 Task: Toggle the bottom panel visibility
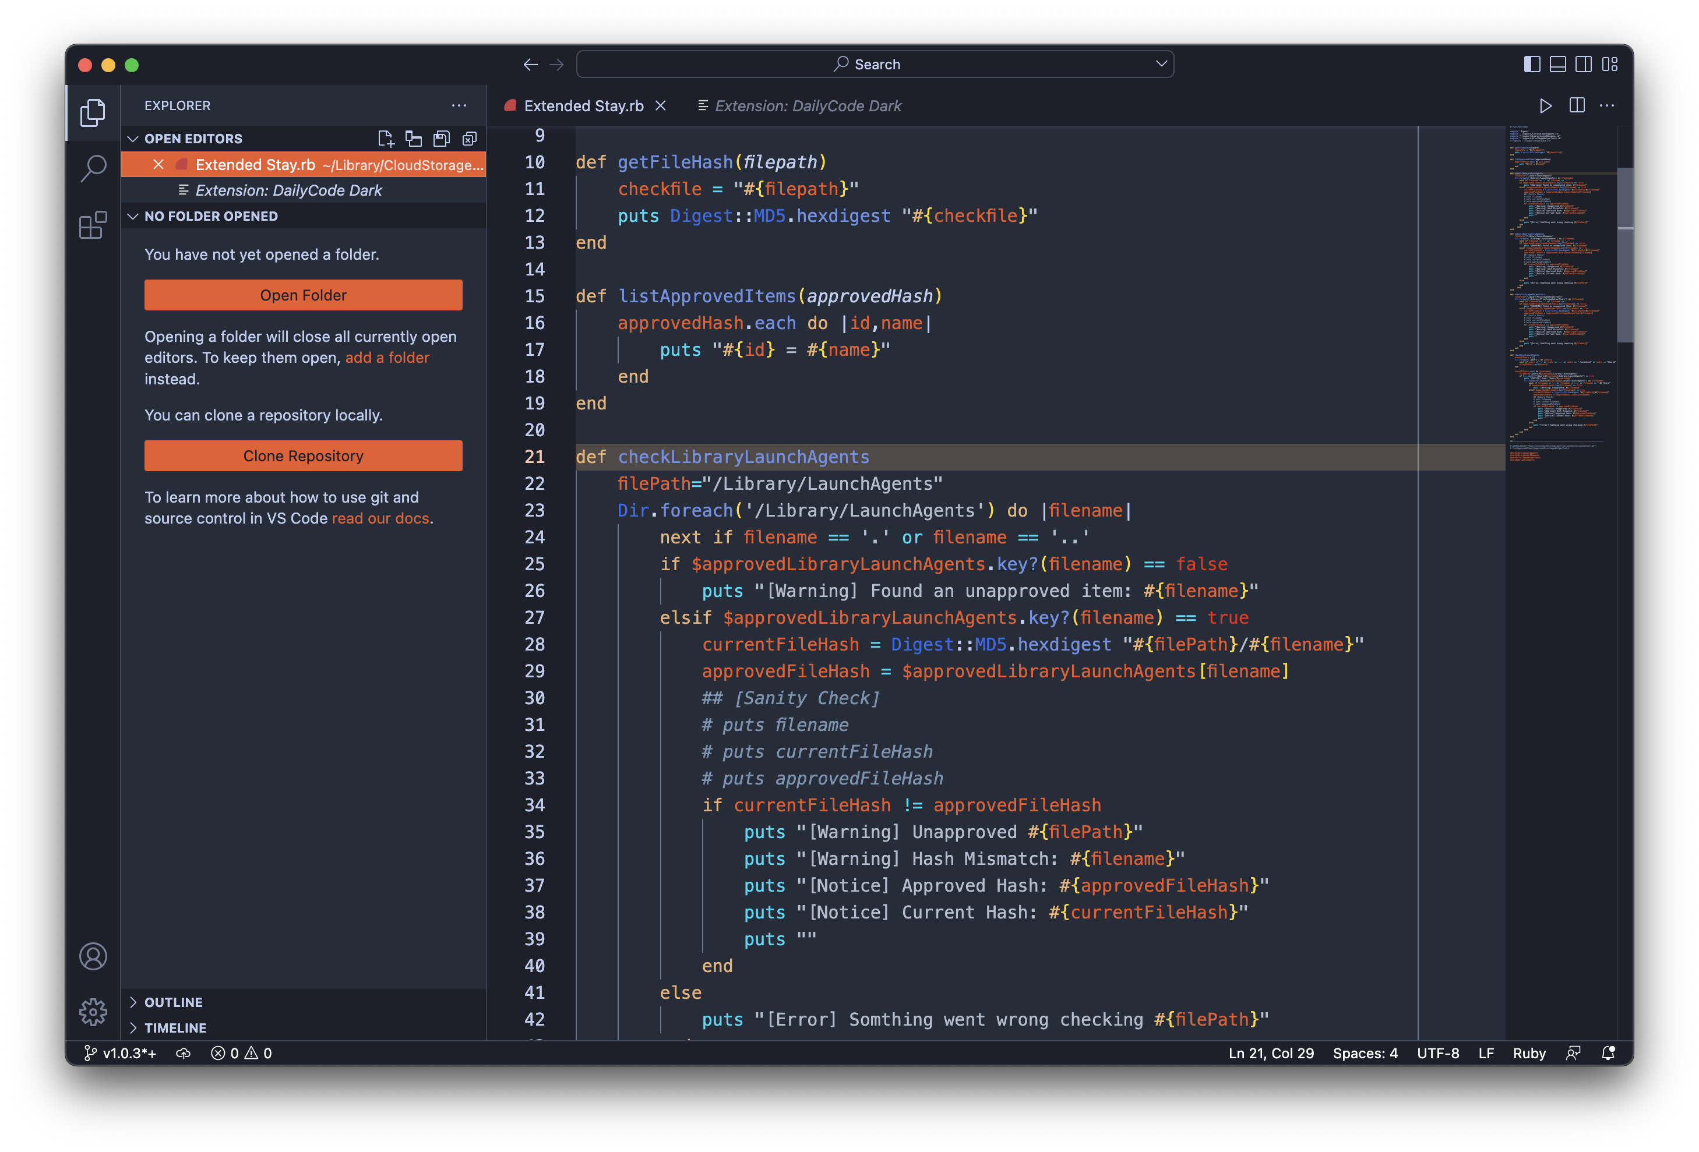tap(1558, 64)
